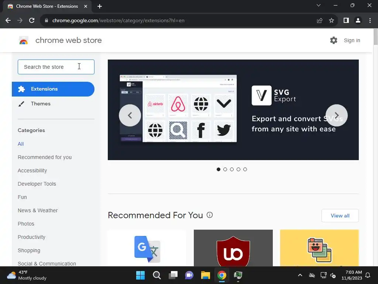This screenshot has width=378, height=284.
Task: Open the Fun category
Action: click(x=22, y=197)
